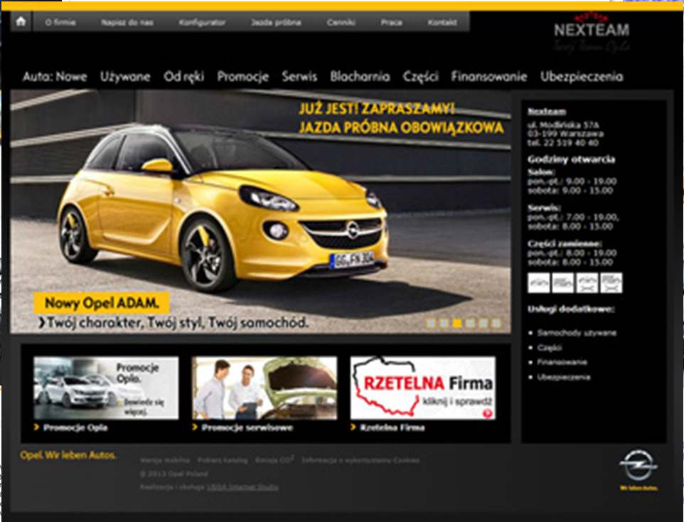
Task: Open Finansowanie under Usługi dodatkowe
Action: [x=562, y=362]
